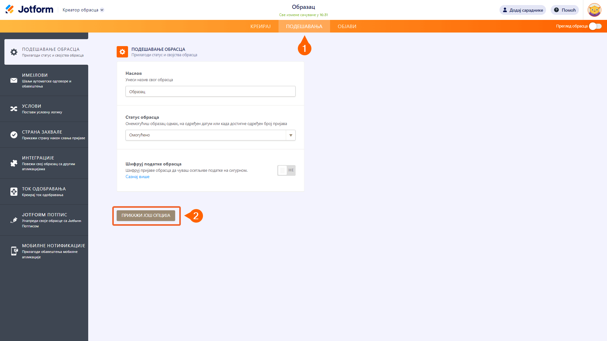The height and width of the screenshot is (341, 607).
Task: Click the Сазнај више link
Action: point(137,177)
